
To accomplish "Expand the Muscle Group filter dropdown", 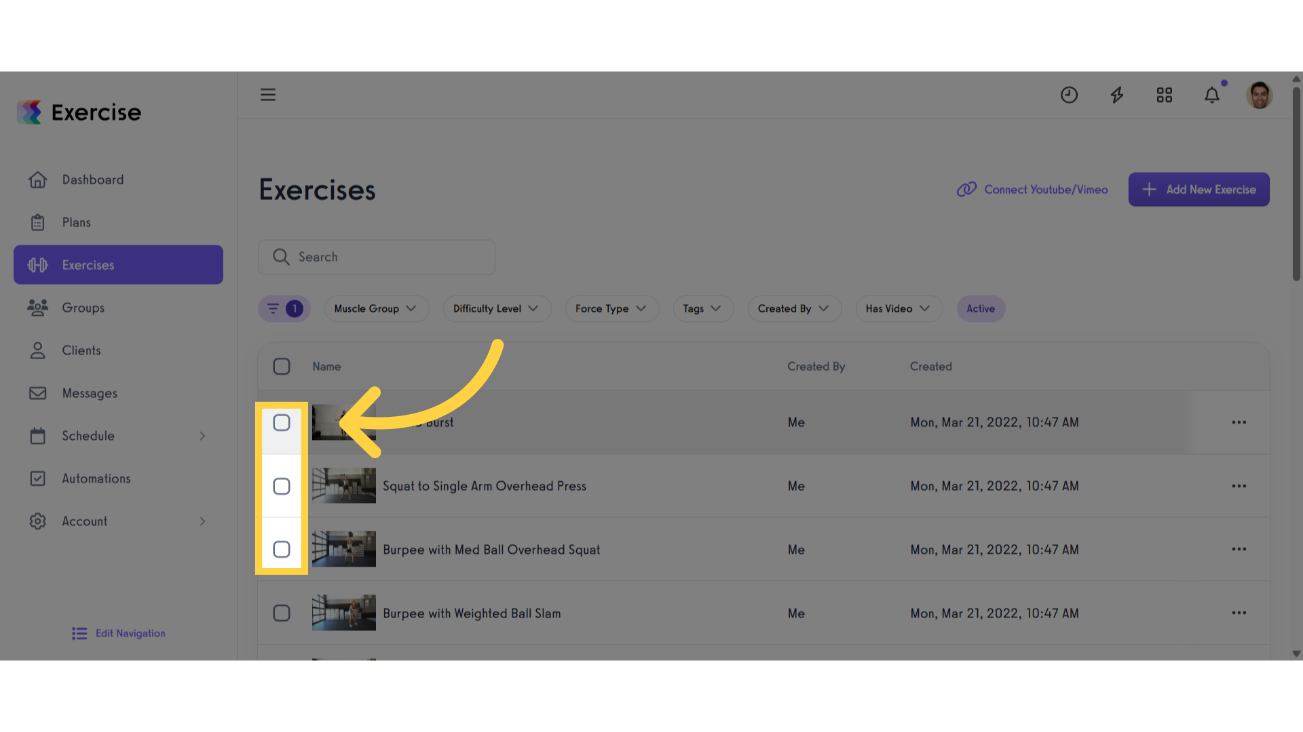I will pyautogui.click(x=375, y=308).
